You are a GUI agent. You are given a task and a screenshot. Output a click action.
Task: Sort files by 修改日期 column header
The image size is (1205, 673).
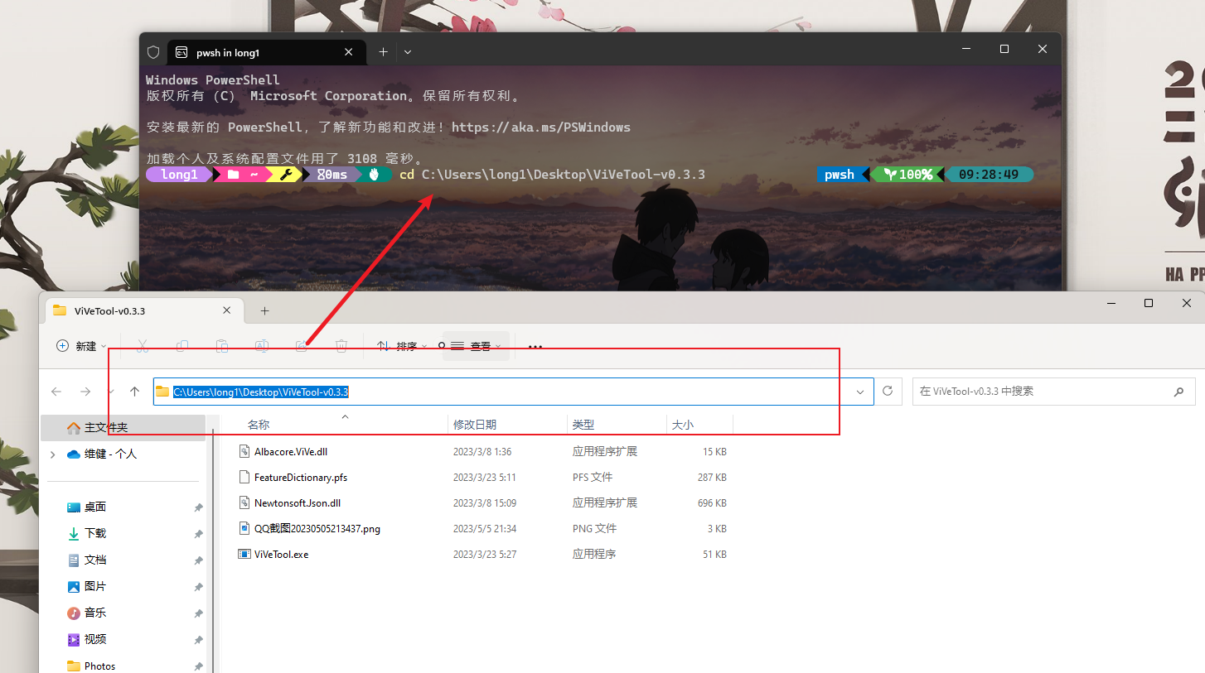coord(475,425)
